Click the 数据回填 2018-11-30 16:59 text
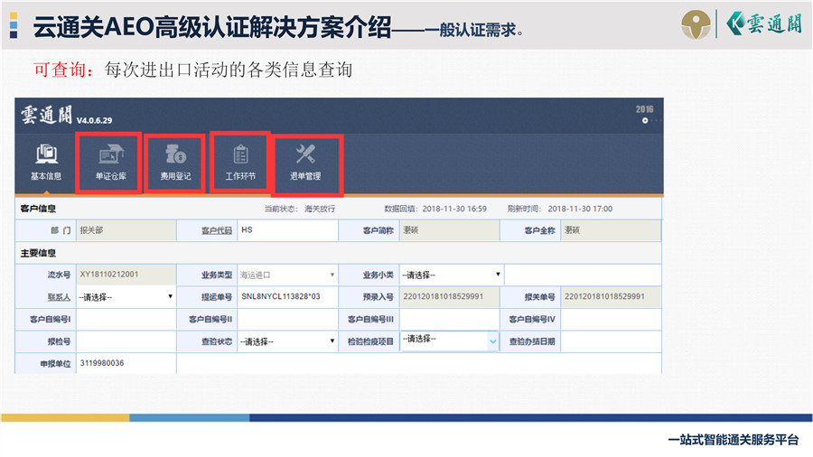813x457 pixels. click(435, 209)
